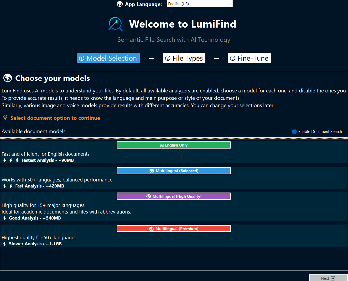Image resolution: width=348 pixels, height=281 pixels.
Task: Click 'High quality for 15+ major languages.' text
Action: (44, 205)
